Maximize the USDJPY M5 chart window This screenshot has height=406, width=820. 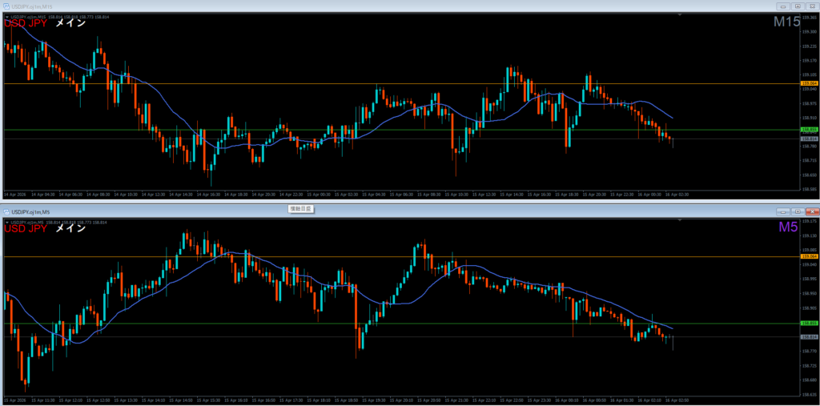797,212
